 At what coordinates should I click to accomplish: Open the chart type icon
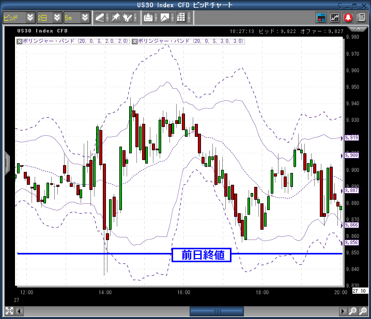coord(164,18)
